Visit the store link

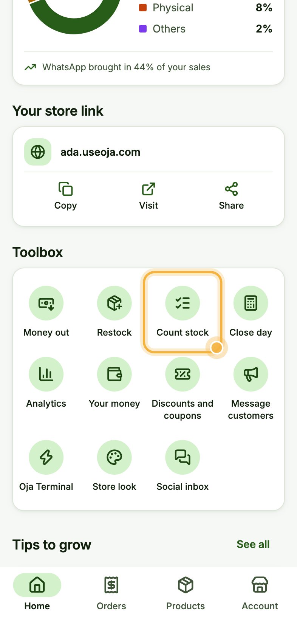pos(148,196)
